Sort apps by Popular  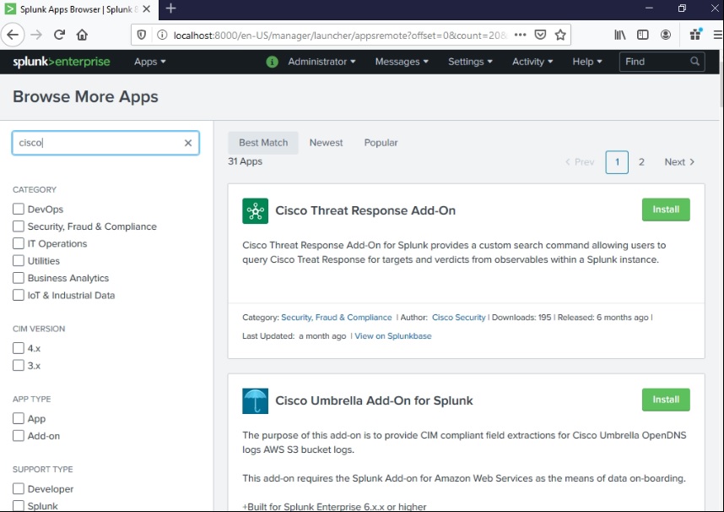[381, 143]
